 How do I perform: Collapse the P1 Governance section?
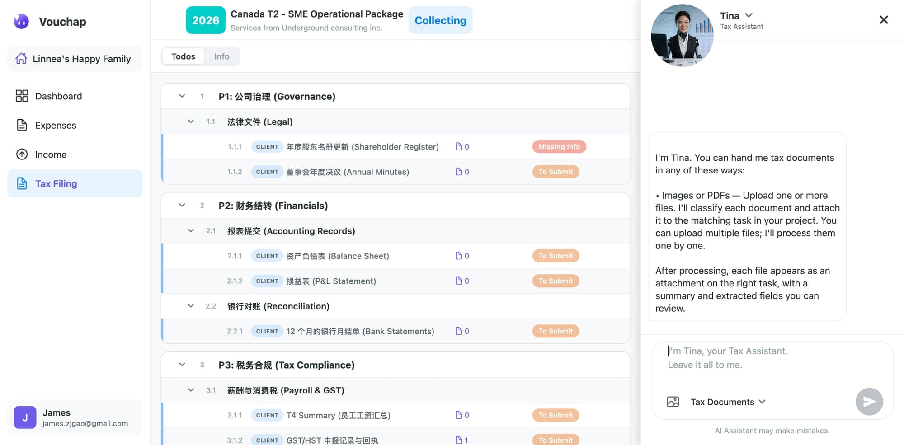182,96
